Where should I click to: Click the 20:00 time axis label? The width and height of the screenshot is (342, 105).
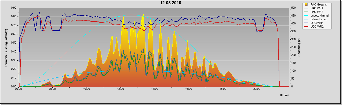[x=257, y=89]
